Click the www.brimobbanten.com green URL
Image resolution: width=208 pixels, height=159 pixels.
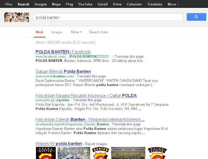pyautogui.click(x=55, y=76)
